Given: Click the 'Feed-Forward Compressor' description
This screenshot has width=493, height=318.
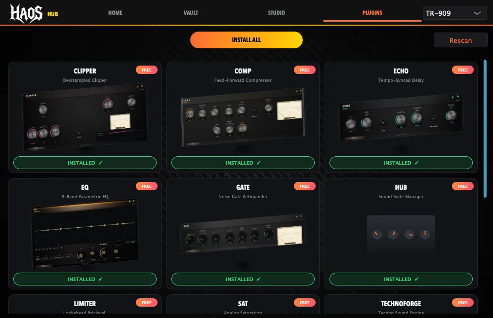Looking at the screenshot, I should (x=243, y=80).
